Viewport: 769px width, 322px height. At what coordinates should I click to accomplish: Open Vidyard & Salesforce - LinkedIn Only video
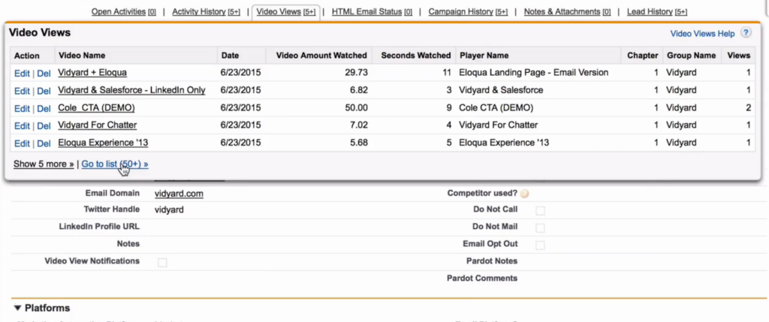(131, 90)
